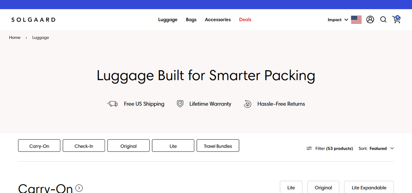Screen dimensions: 412x193
Task: Open the account profile icon
Action: [x=370, y=20]
